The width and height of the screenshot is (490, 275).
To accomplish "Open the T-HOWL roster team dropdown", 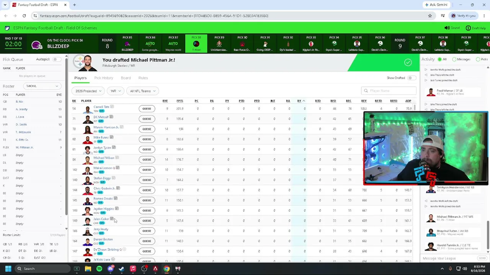I will pos(42,86).
